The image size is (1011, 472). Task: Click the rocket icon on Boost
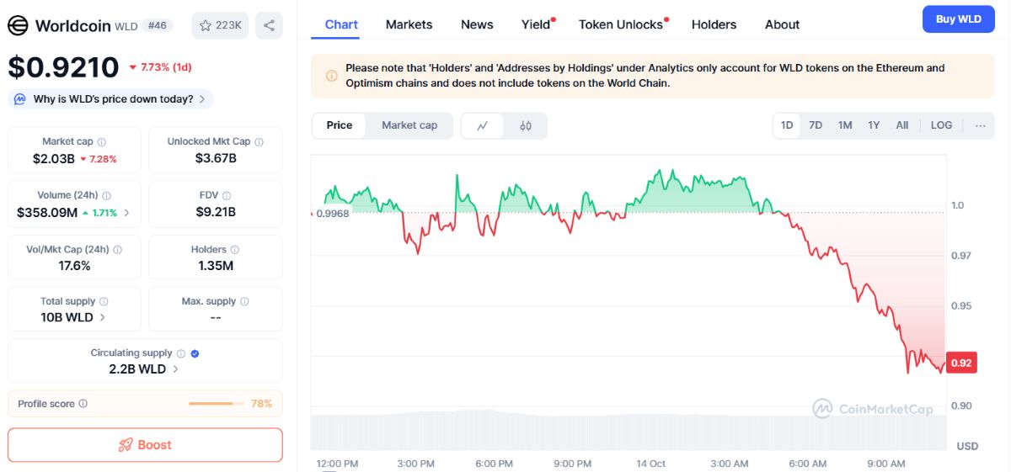tap(126, 445)
